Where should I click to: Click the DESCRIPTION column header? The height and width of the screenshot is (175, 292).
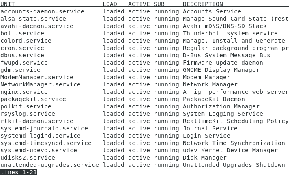tap(203, 4)
